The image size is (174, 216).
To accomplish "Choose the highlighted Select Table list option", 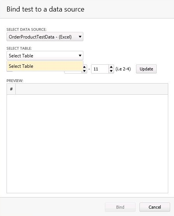I will click(x=45, y=66).
